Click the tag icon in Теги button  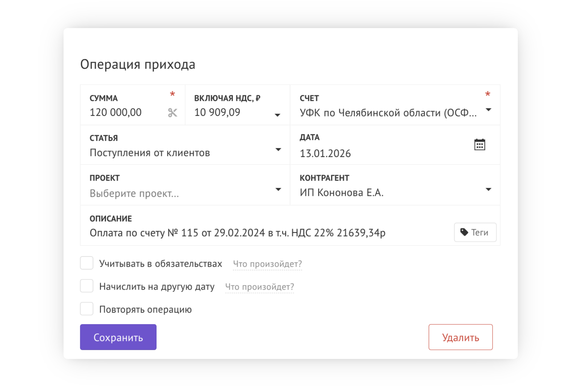click(x=464, y=232)
